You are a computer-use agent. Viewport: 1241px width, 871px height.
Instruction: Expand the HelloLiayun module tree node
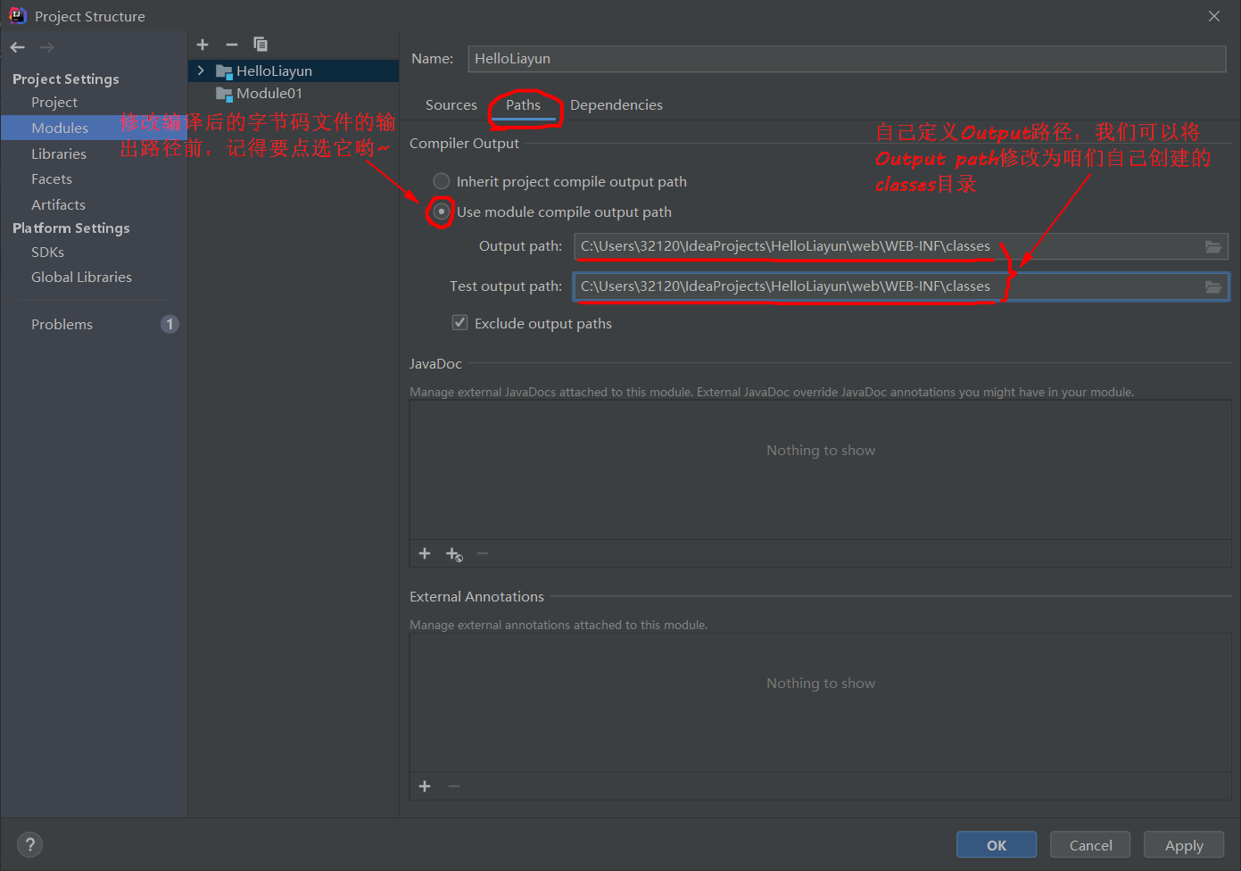tap(201, 71)
